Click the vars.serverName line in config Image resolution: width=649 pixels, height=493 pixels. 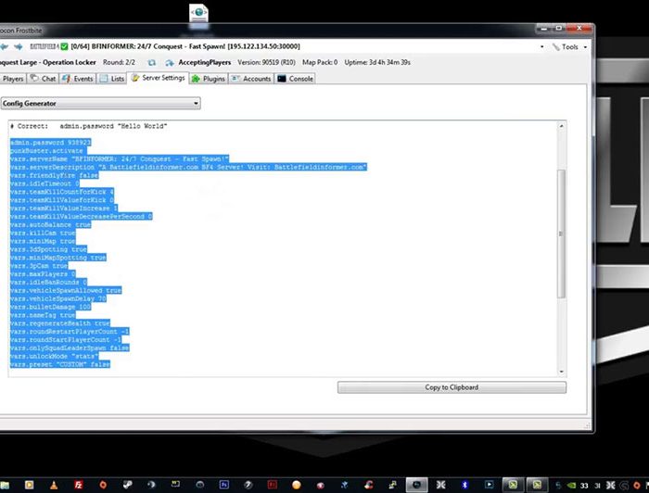tap(120, 158)
